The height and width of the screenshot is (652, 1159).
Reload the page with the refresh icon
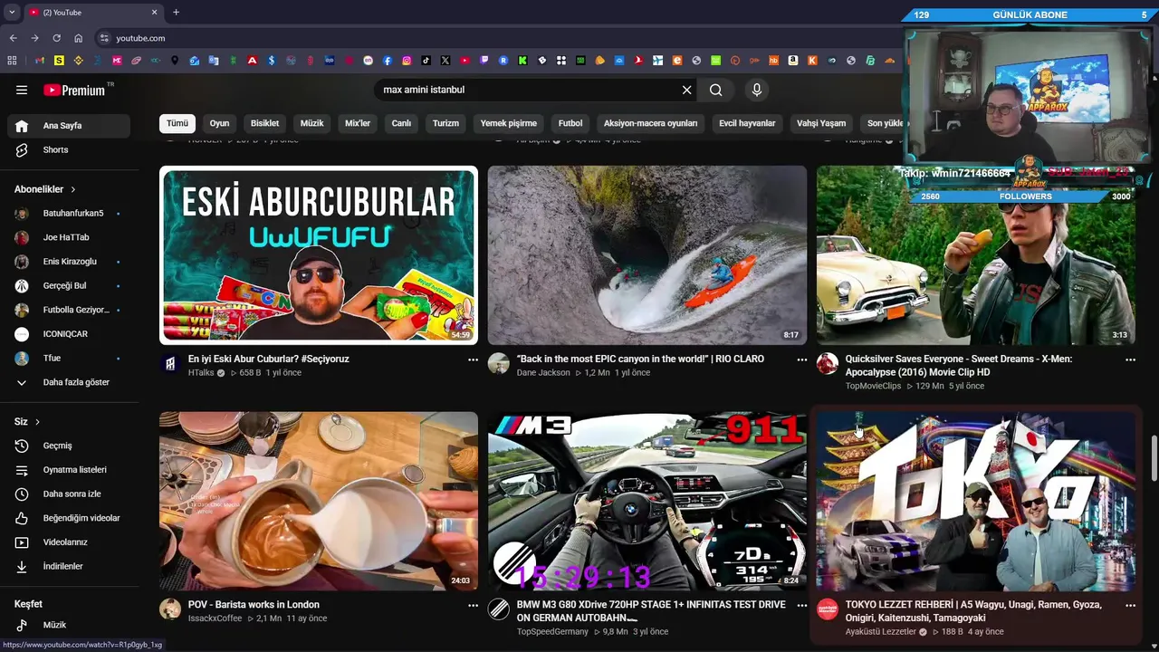tap(56, 38)
